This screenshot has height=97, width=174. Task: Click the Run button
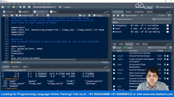coord(82,16)
